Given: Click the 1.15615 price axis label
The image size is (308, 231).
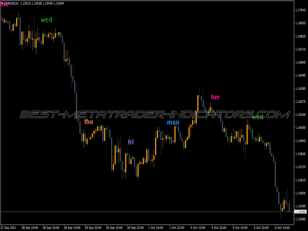Looking at the screenshot, I should [300, 180].
